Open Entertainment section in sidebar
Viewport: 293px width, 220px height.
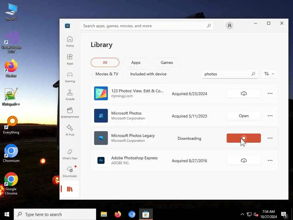point(70,113)
